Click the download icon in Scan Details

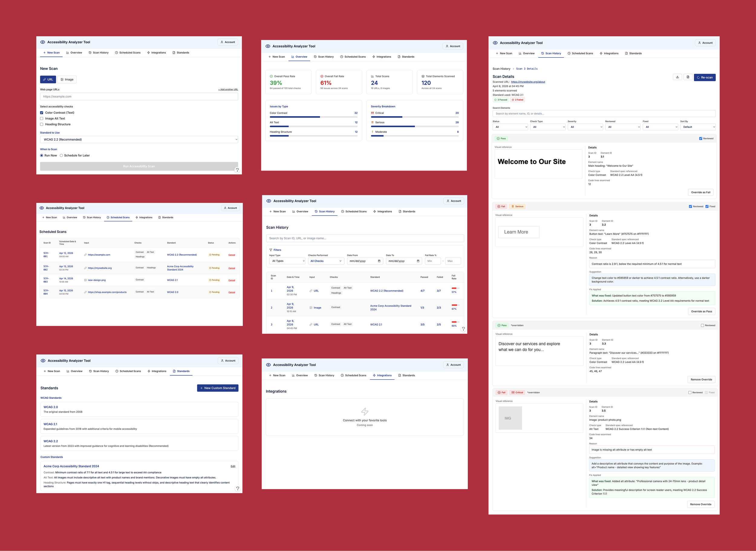coord(677,77)
